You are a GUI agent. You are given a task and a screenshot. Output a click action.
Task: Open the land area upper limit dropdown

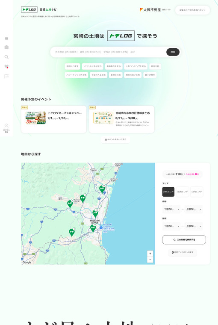coord(194,226)
